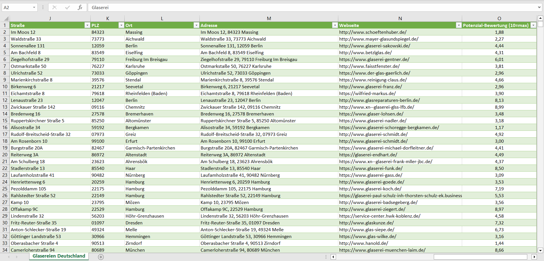Open the Insert Function dialog

point(80,7)
